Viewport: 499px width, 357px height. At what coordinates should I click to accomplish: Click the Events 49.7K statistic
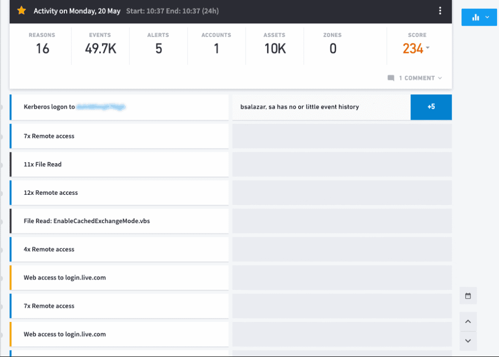100,44
